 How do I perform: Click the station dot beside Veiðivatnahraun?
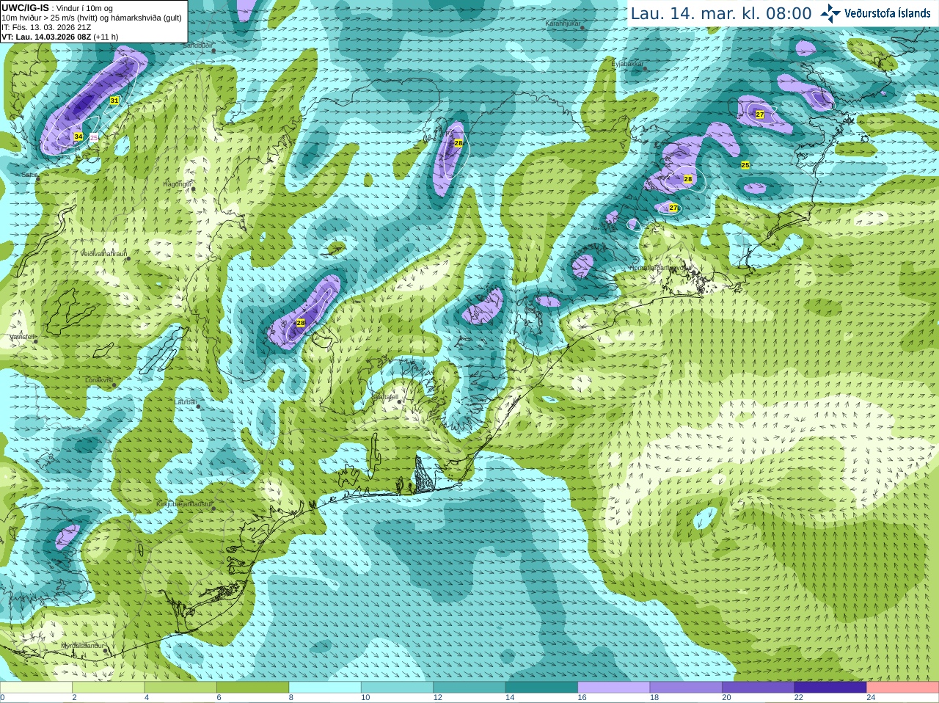[x=128, y=258]
